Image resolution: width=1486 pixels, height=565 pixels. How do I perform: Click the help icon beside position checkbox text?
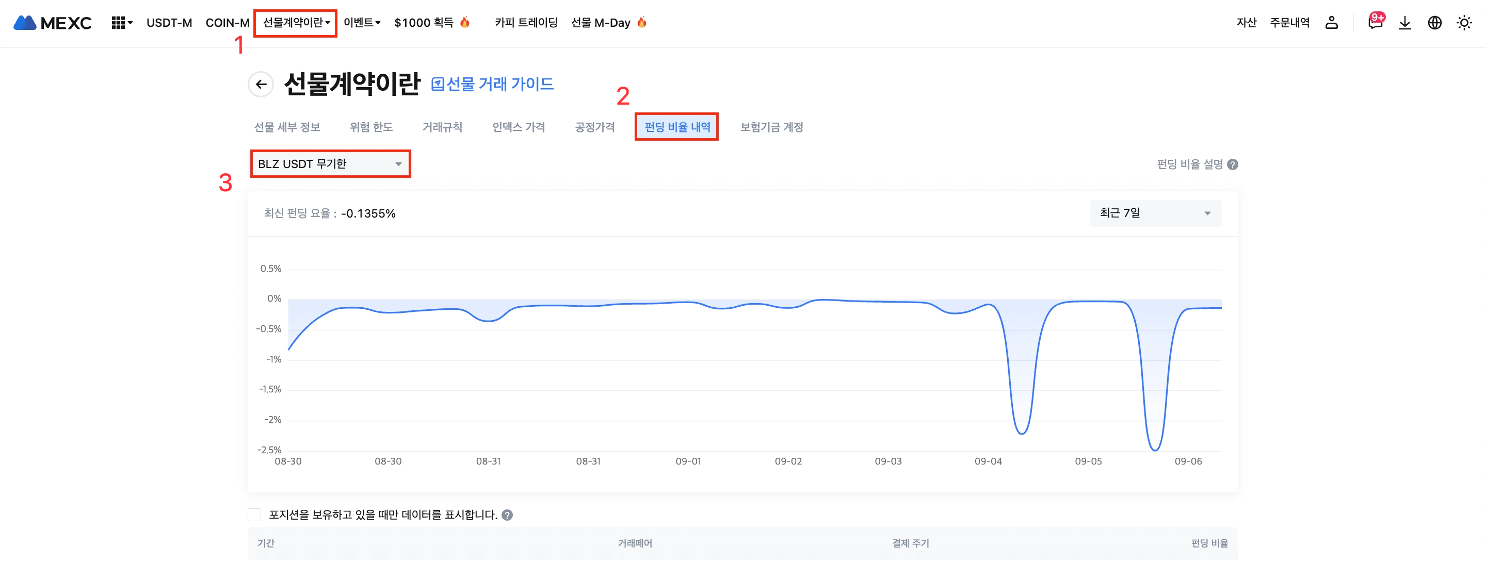coord(507,516)
